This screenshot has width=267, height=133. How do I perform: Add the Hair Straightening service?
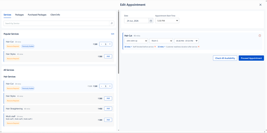coord(108,109)
